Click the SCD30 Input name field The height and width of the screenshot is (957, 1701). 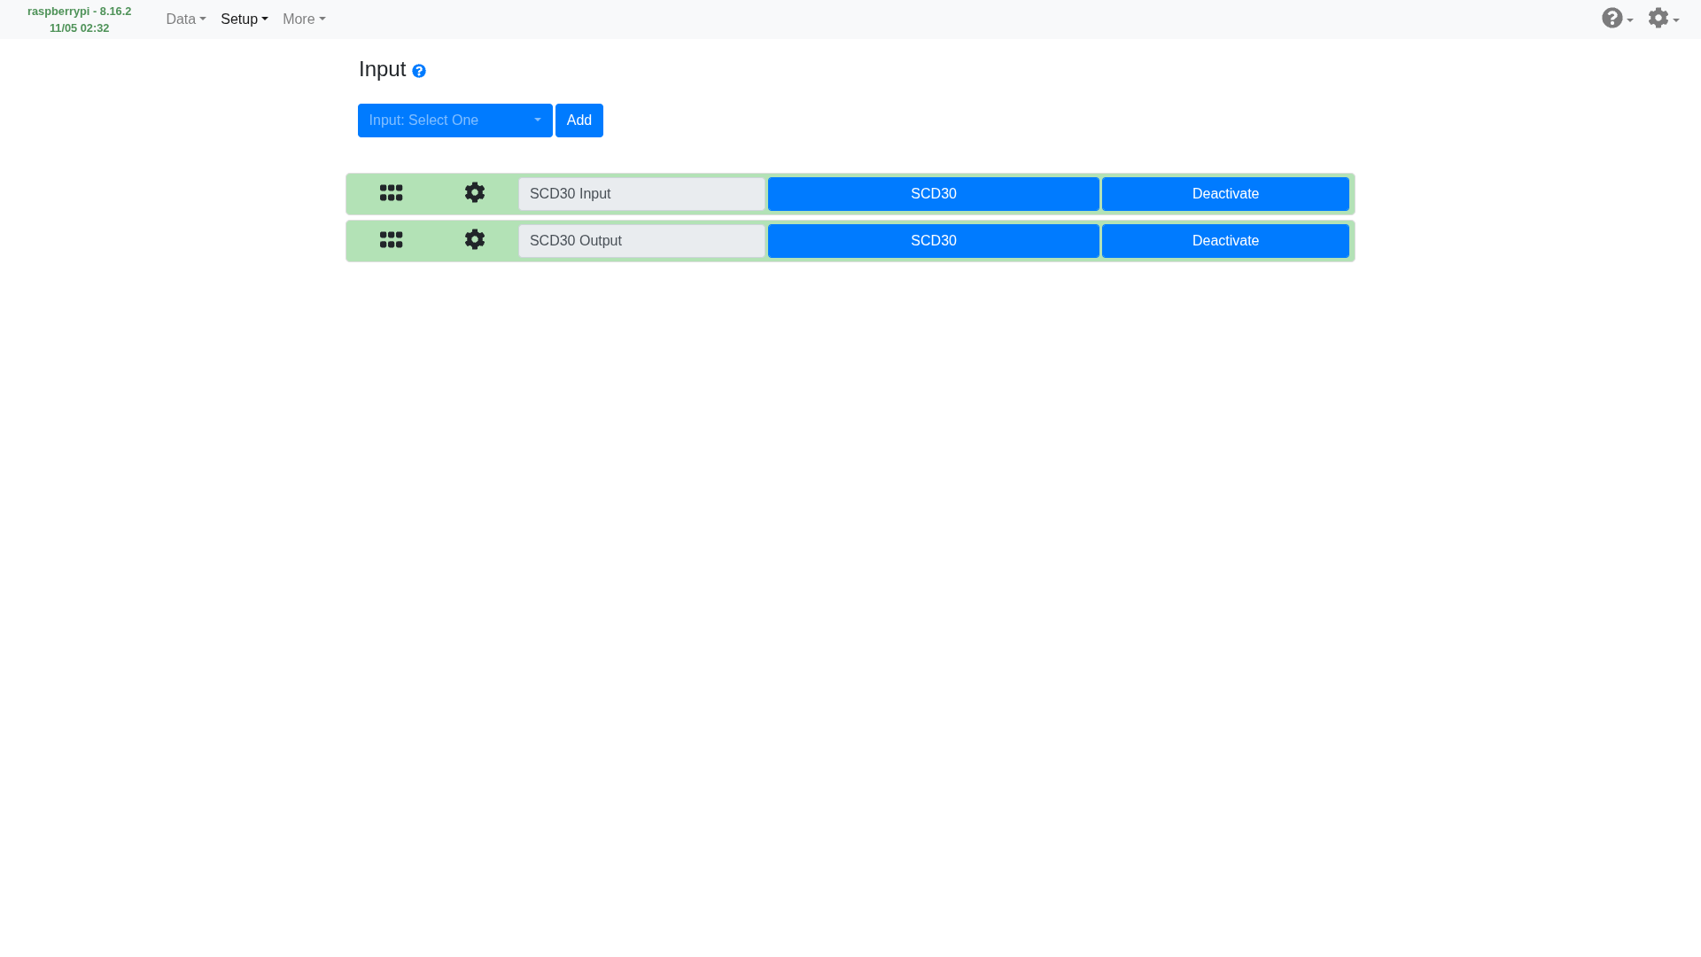(641, 194)
